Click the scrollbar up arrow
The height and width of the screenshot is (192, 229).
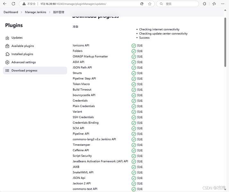click(225, 10)
